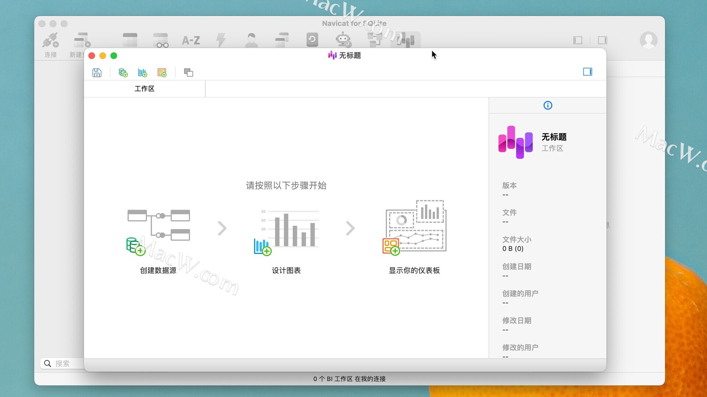Click the View icon in Navicat main toolbar
Viewport: 707px width, 397px height.
click(x=161, y=40)
